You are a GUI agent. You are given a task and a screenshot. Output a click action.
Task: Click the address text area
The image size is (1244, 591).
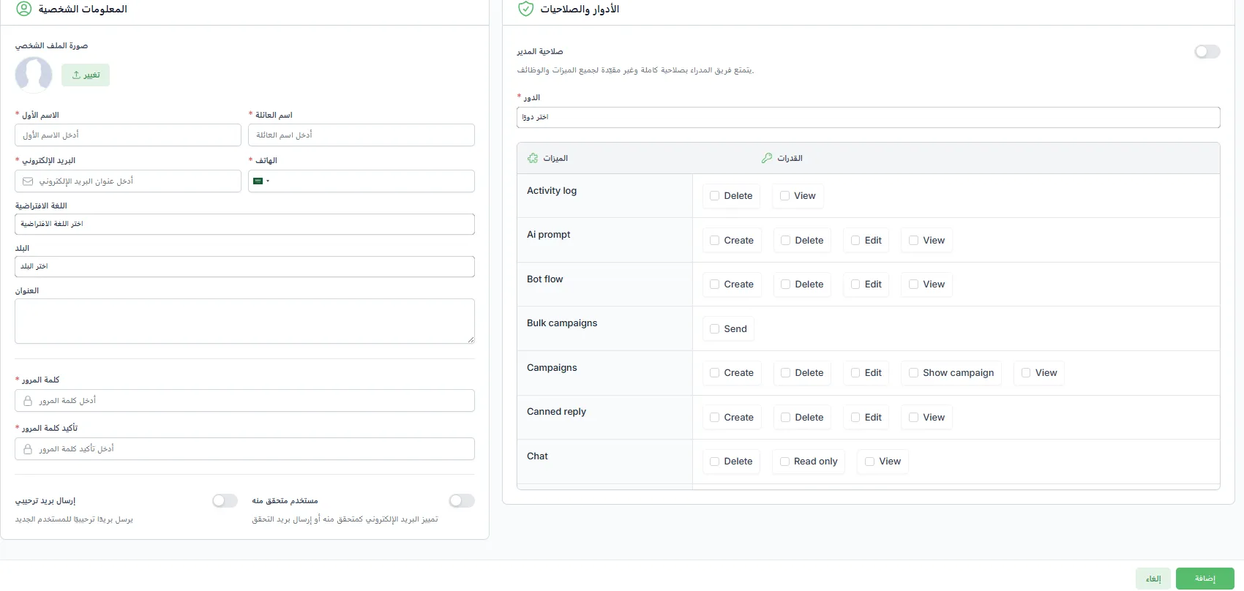[x=244, y=321]
